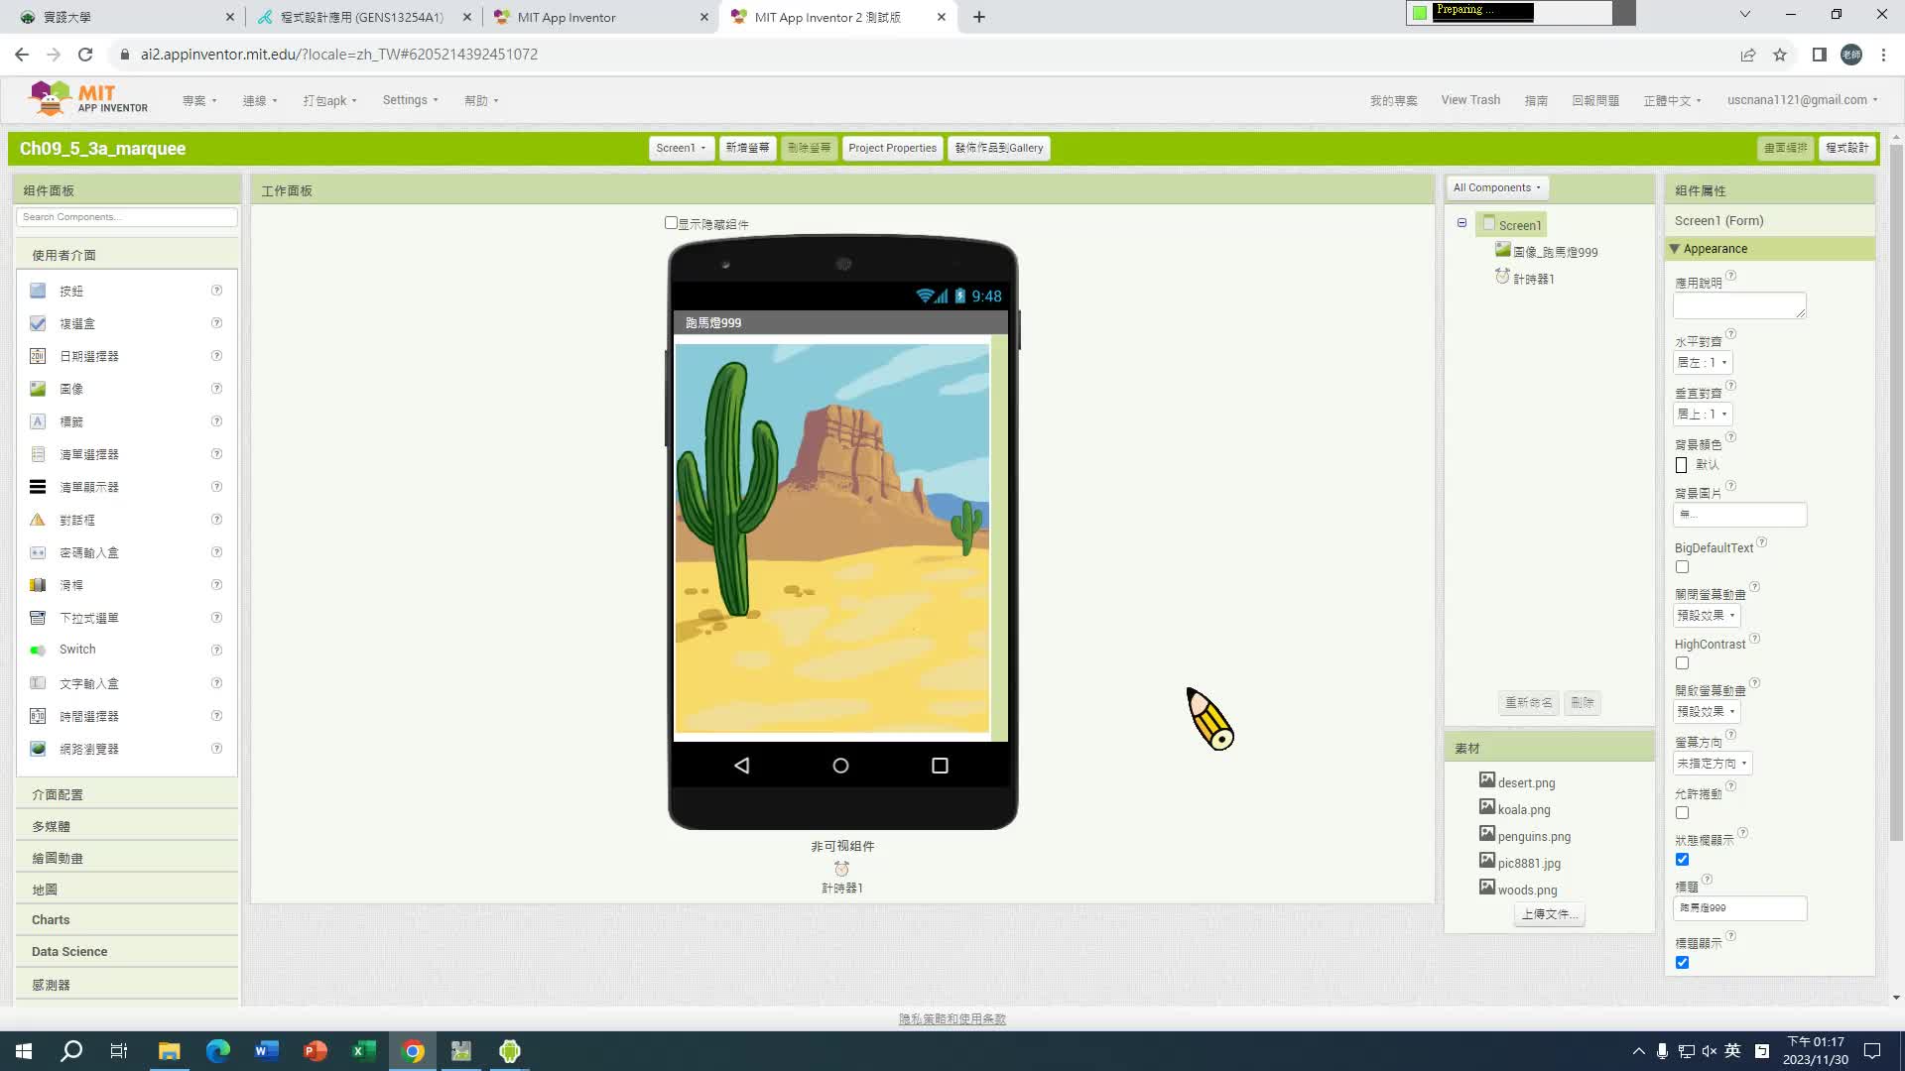Open the Build apk menu
Viewport: 1905px width, 1071px height.
click(329, 100)
